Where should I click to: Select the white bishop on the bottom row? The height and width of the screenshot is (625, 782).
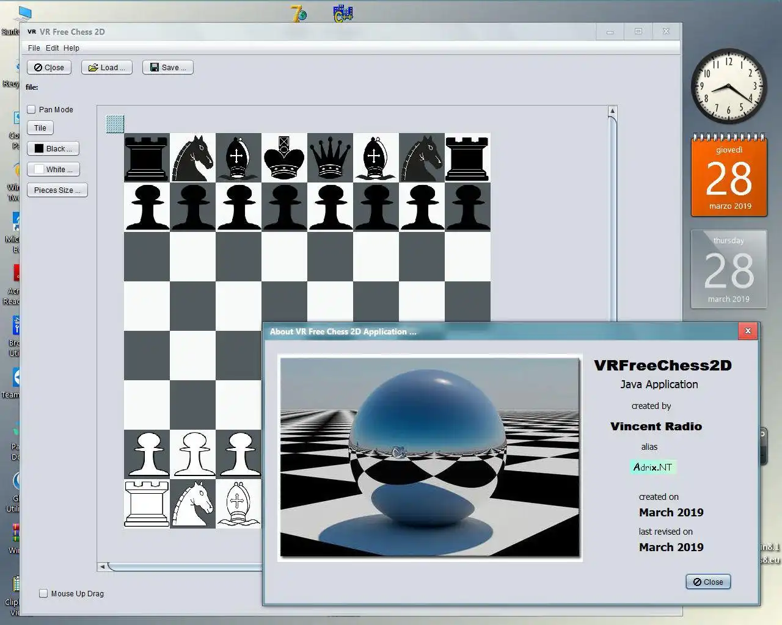click(238, 504)
